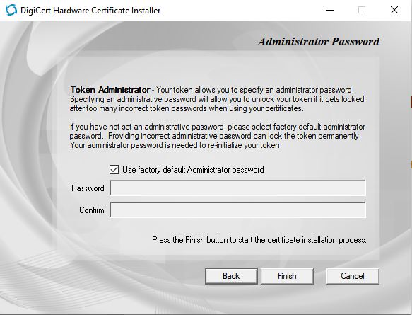
Task: Focus the Confirm password input field
Action: pos(237,210)
